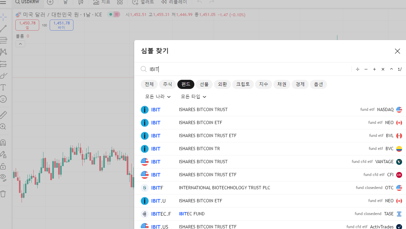This screenshot has height=229, width=406.
Task: Insert division operator in search
Action: pos(358,69)
